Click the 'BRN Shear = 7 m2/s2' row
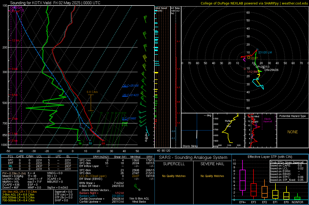 (x=102, y=183)
